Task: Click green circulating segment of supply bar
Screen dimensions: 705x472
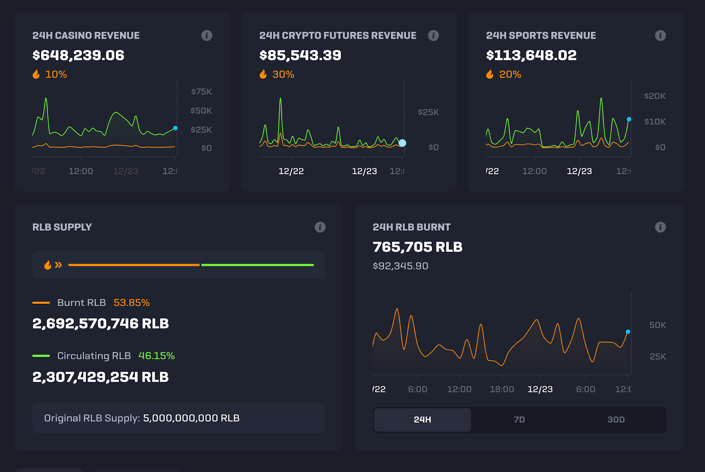Action: 258,265
